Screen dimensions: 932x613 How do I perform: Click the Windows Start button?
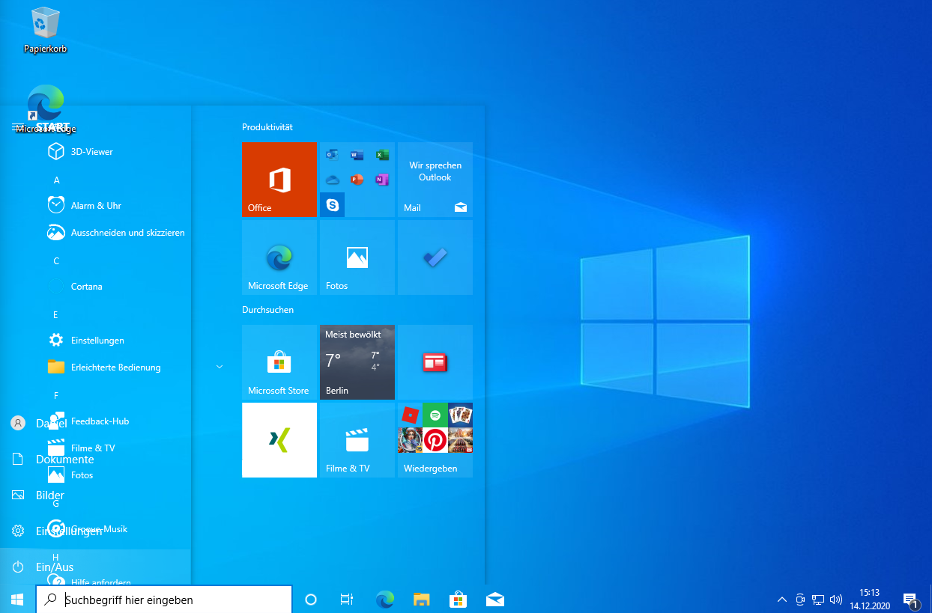click(18, 599)
